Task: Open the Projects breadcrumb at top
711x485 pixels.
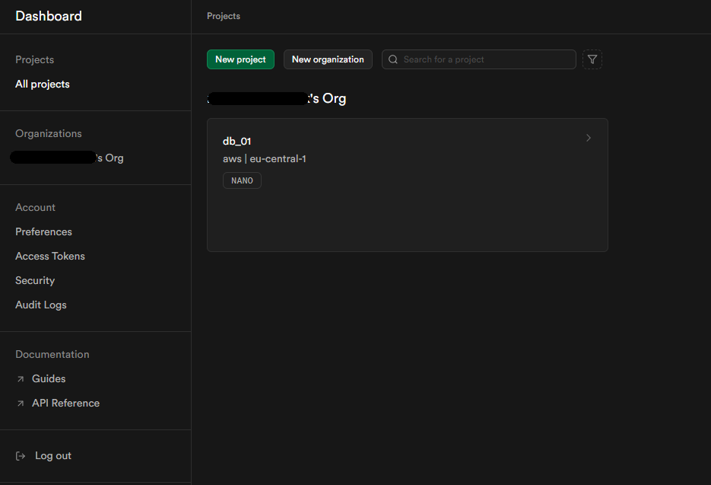Action: coord(223,15)
